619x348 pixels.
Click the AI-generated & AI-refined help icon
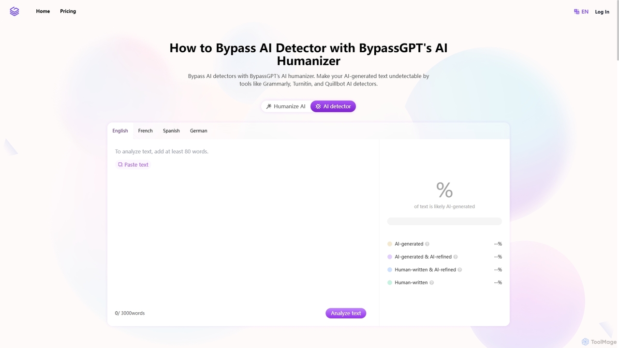[x=456, y=257]
